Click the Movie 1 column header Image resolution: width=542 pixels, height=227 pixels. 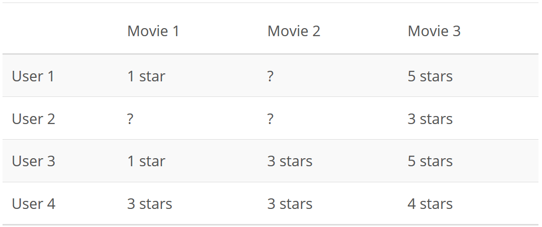point(153,31)
